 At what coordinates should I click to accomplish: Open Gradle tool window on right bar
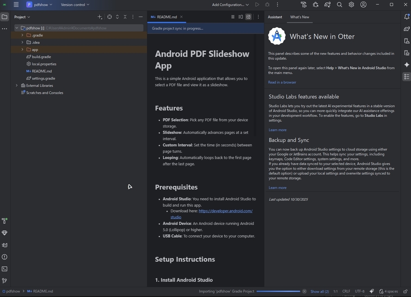407,29
